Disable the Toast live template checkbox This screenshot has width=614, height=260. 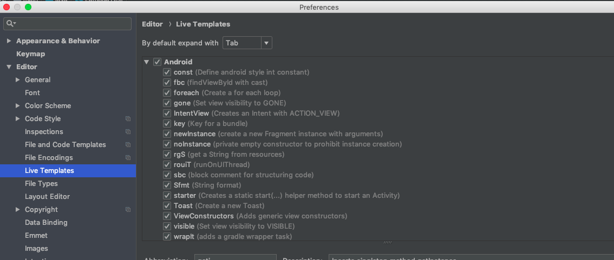click(x=167, y=206)
